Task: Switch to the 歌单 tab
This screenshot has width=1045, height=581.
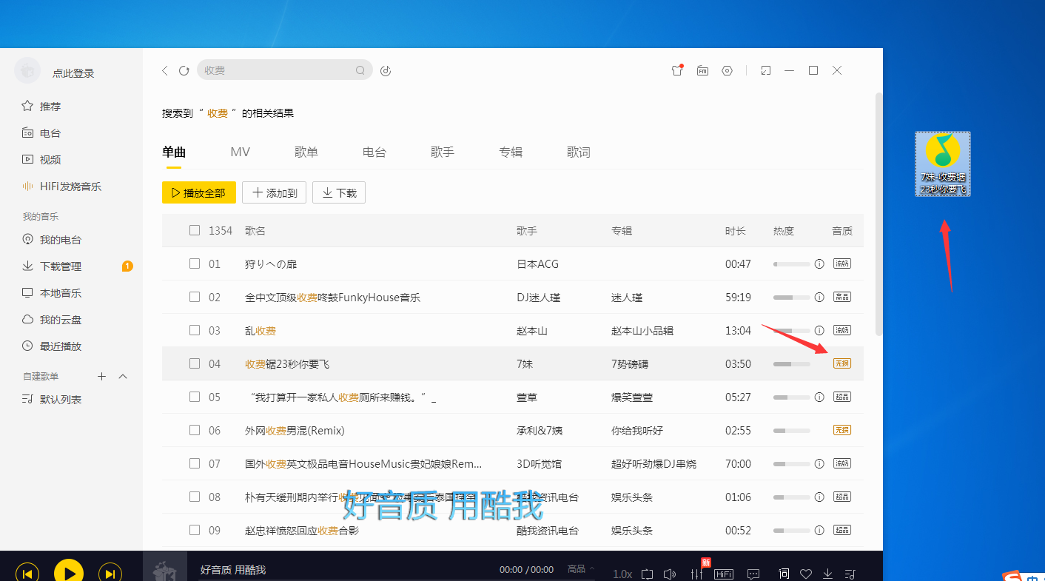Action: pos(306,152)
